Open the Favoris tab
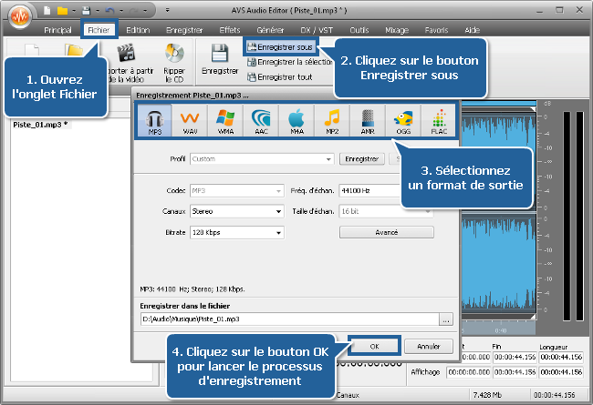Viewport: 593px width, 405px height. pos(436,30)
